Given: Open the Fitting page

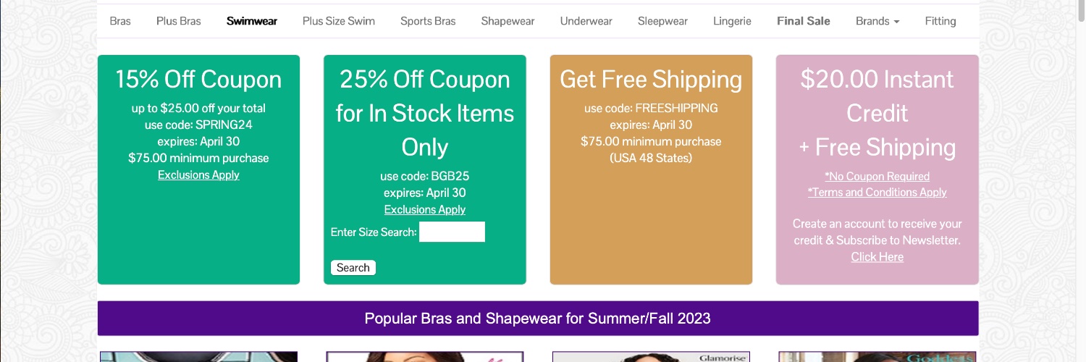Looking at the screenshot, I should point(940,21).
